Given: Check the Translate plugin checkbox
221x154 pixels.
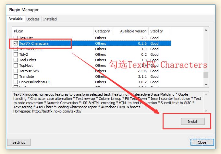Looking at the screenshot, I should point(16,76).
